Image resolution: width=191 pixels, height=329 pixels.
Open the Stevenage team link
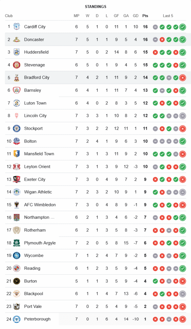[34, 65]
